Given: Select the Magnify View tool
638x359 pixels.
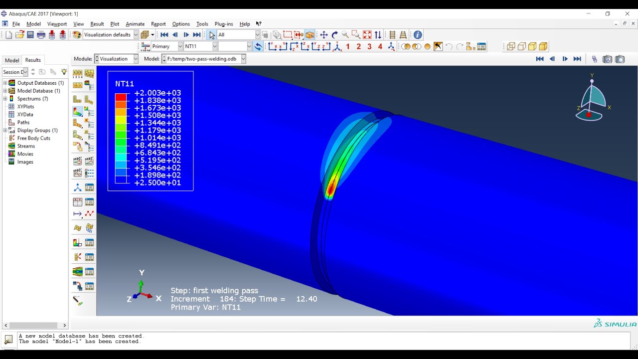Looking at the screenshot, I should (x=345, y=35).
